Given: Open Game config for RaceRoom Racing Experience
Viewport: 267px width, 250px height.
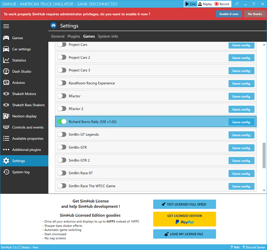Looking at the screenshot, I should tap(241, 84).
